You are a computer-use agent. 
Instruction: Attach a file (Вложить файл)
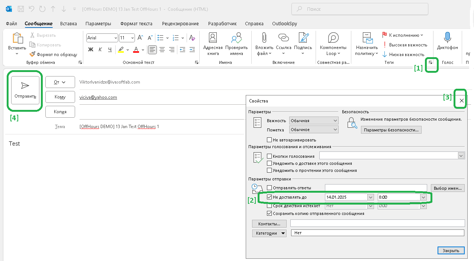(x=264, y=44)
